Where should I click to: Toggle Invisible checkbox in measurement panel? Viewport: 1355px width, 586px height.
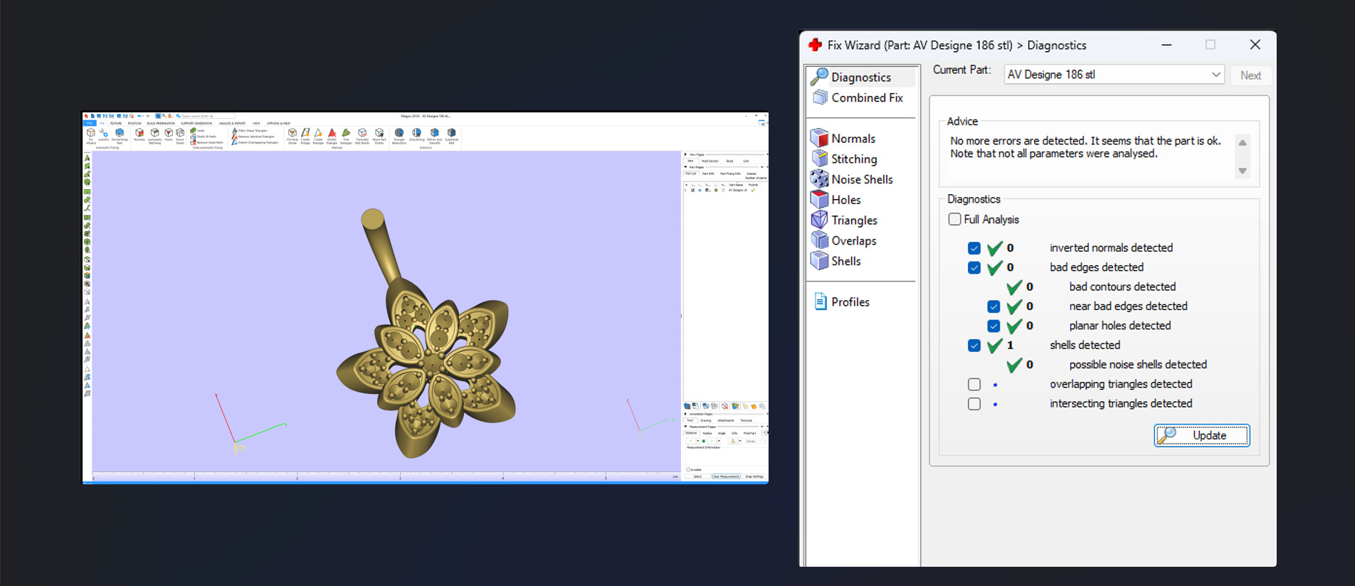pyautogui.click(x=688, y=469)
